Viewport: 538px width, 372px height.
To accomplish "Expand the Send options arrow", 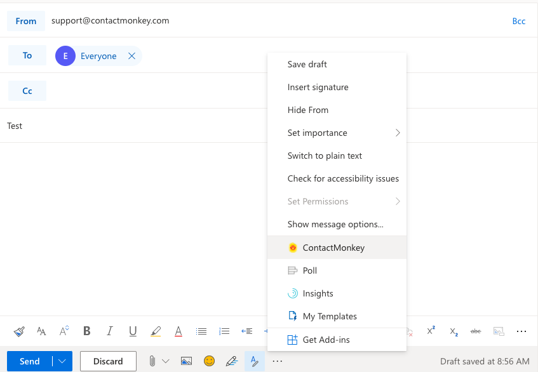I will click(x=62, y=361).
